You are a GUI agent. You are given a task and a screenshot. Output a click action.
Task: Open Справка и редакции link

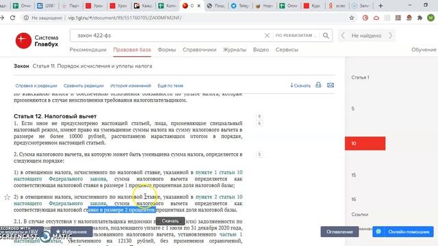[36, 85]
